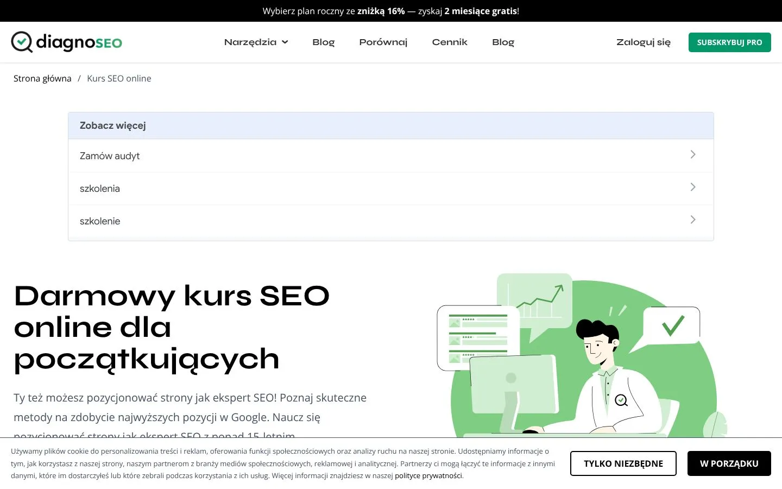Expand the Narzędzia dropdown menu
Viewport: 782px width, 489px height.
coord(256,42)
